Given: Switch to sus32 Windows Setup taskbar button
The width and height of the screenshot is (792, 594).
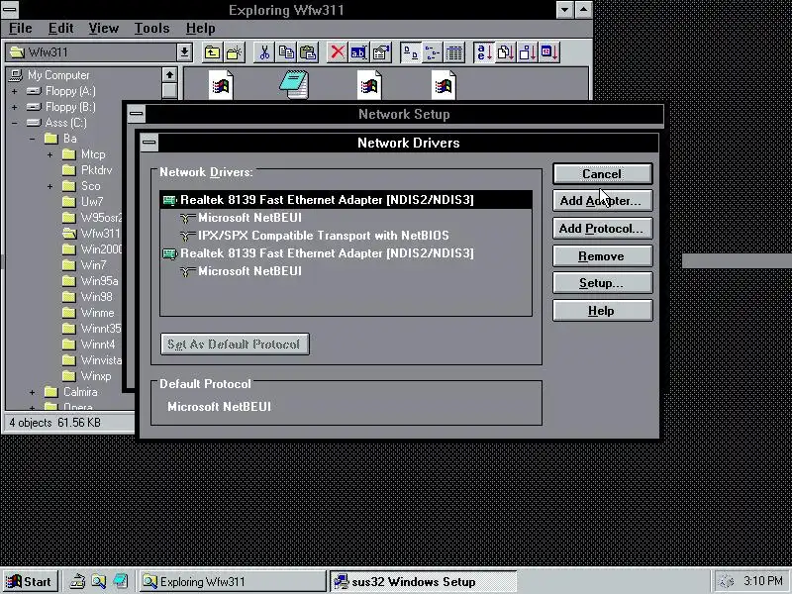Looking at the screenshot, I should [424, 581].
